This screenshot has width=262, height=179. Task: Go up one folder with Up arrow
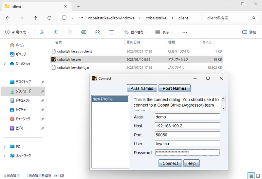[x=35, y=18]
